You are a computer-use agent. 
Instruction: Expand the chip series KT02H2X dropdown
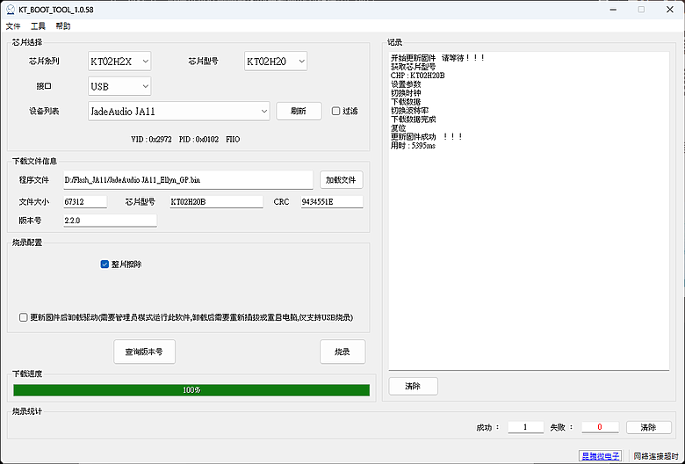click(119, 62)
